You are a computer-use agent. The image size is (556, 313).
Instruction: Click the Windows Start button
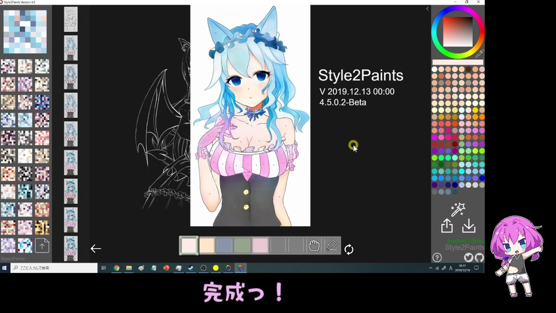[x=5, y=268]
